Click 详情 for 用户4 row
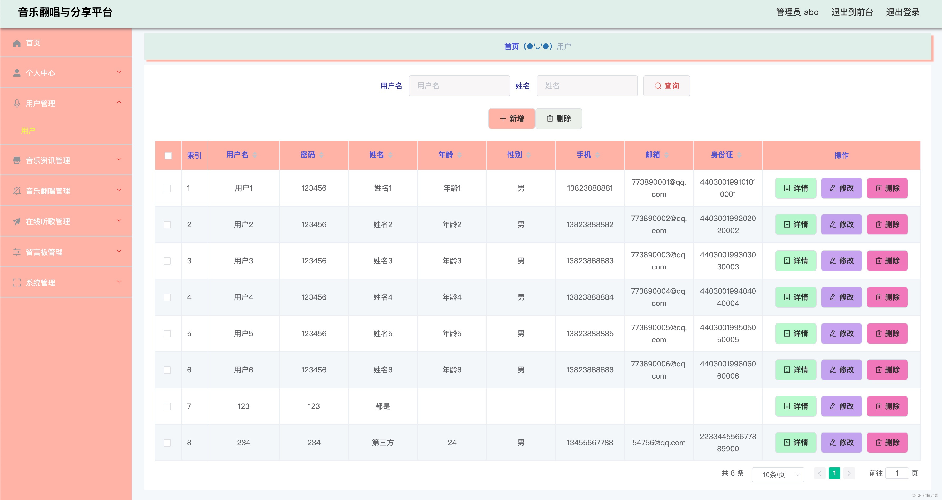 [795, 297]
